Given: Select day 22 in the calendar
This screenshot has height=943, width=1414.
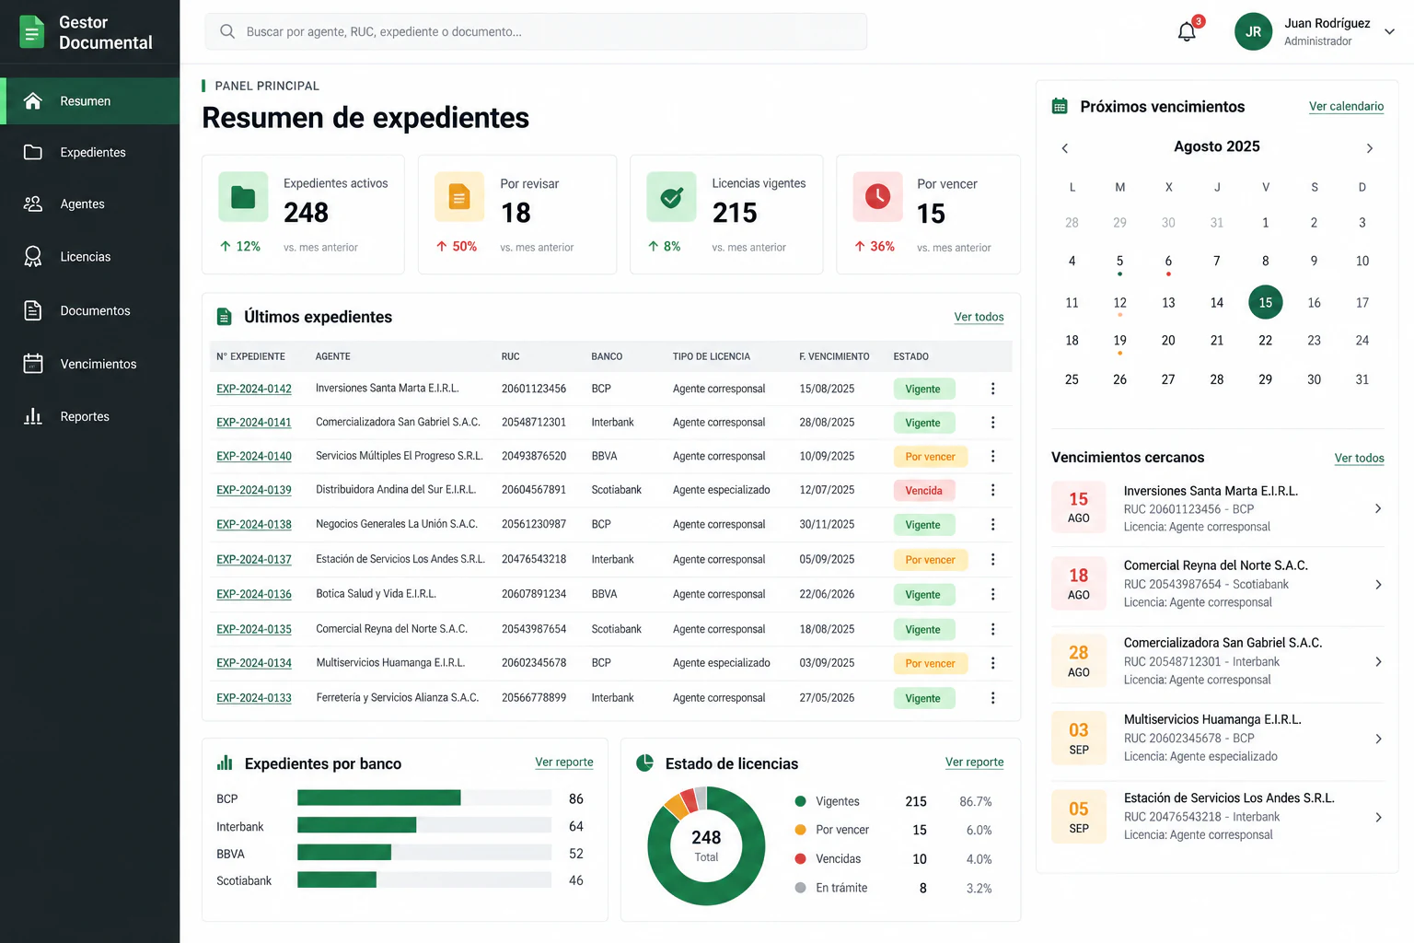Looking at the screenshot, I should tap(1265, 341).
